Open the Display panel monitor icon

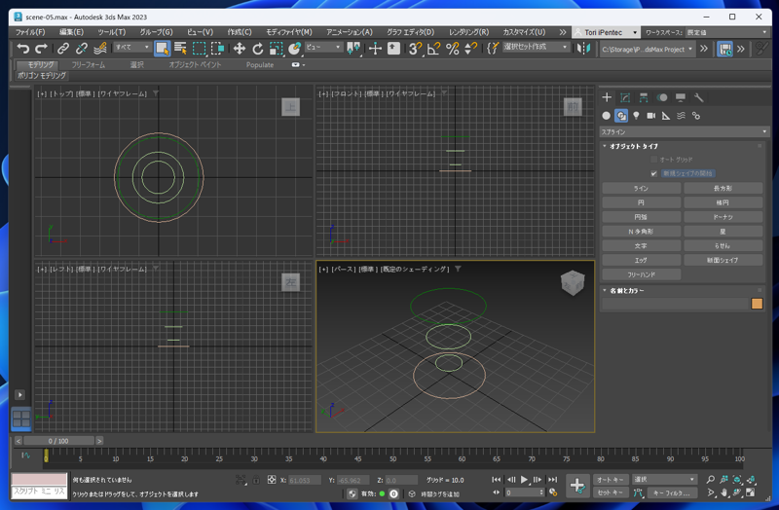coord(680,97)
